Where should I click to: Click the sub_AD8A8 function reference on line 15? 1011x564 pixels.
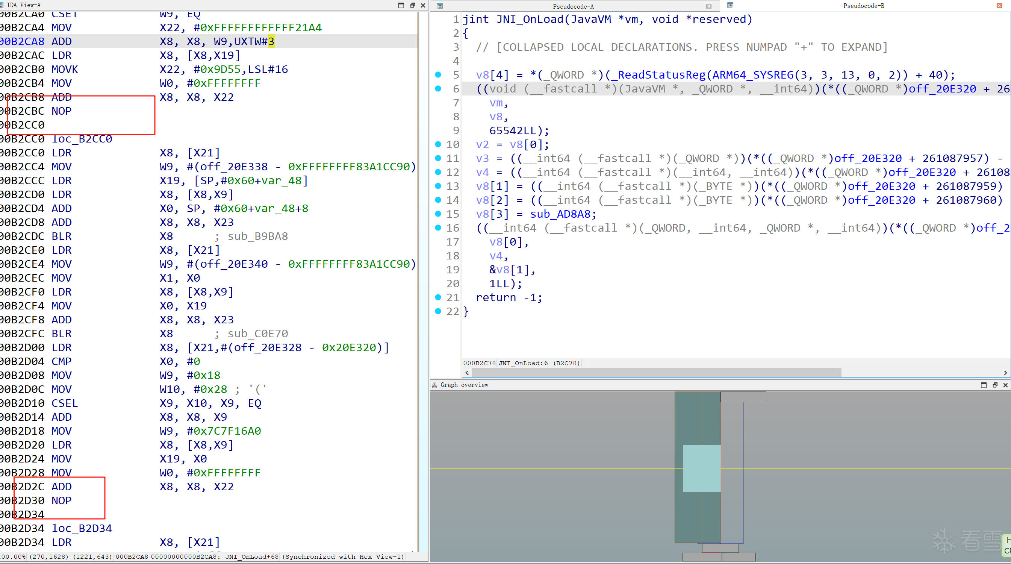[560, 214]
